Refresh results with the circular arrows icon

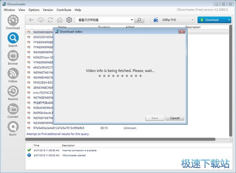(50, 20)
